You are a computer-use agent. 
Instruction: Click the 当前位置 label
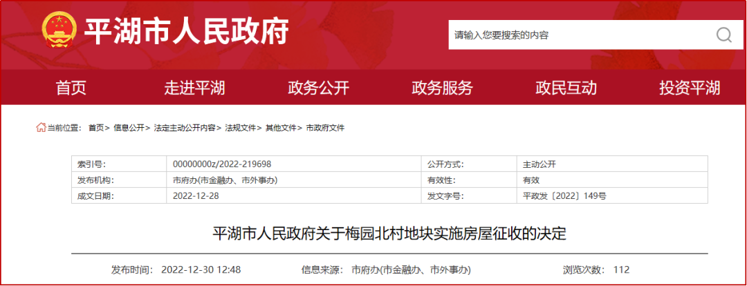coord(64,128)
